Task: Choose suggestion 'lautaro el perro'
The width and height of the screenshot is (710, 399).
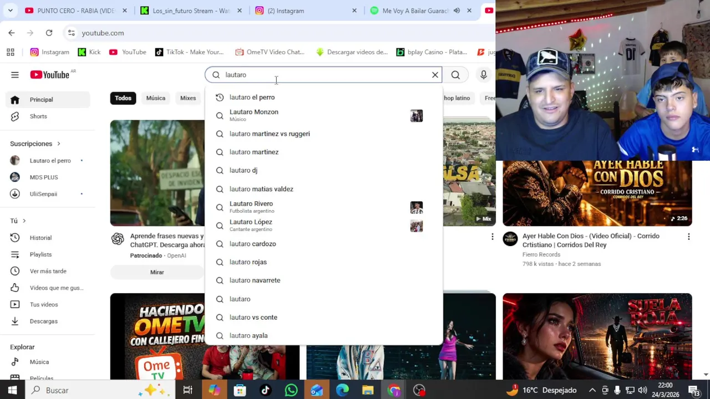Action: [x=324, y=97]
